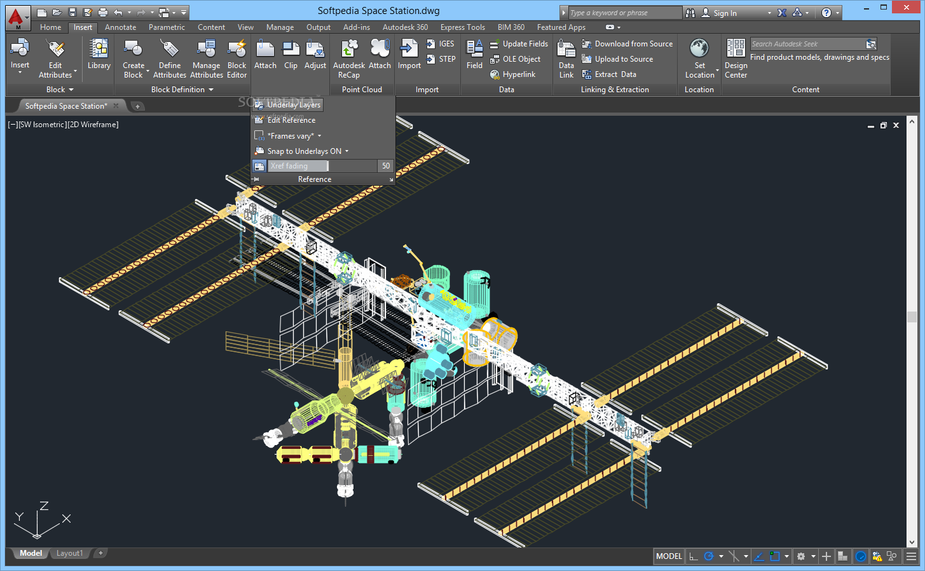
Task: Click the Set Location globe tool
Action: [x=700, y=58]
